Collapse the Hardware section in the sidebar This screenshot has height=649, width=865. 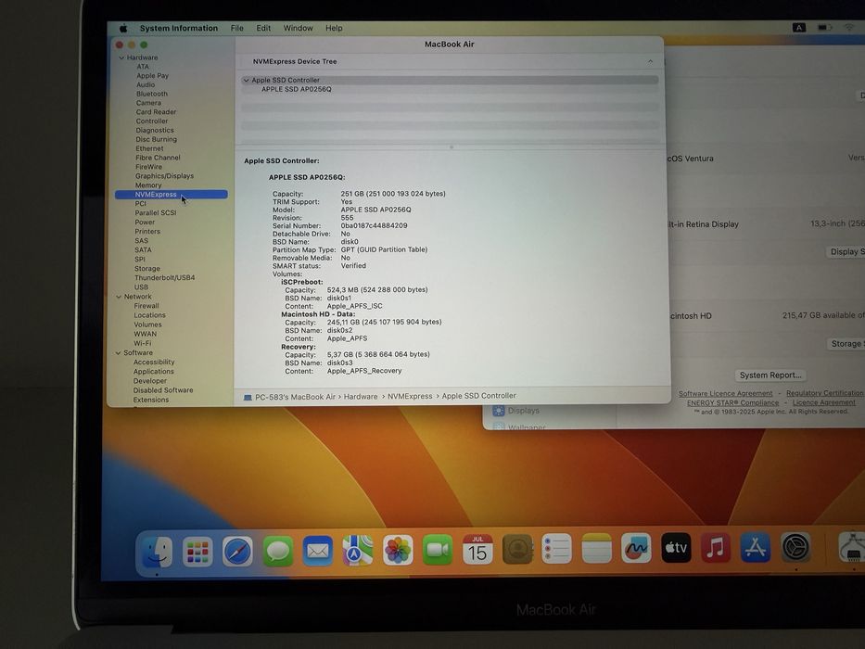pyautogui.click(x=121, y=57)
